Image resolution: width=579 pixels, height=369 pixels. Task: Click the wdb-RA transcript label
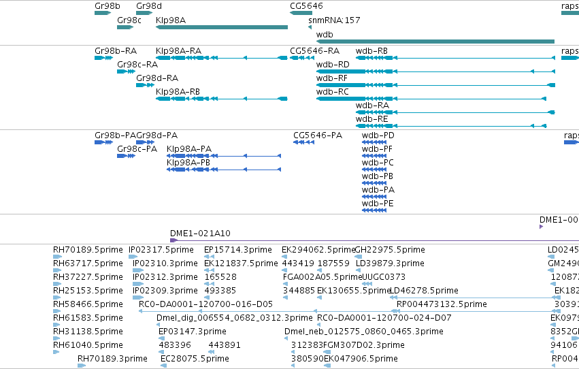tap(372, 106)
